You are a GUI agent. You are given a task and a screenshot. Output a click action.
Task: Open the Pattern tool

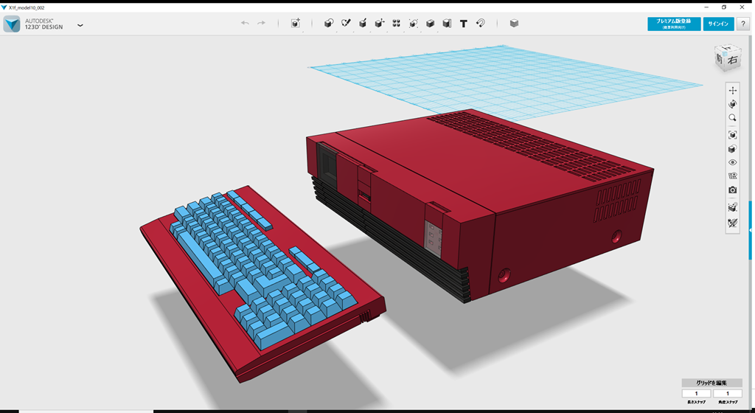pos(397,24)
